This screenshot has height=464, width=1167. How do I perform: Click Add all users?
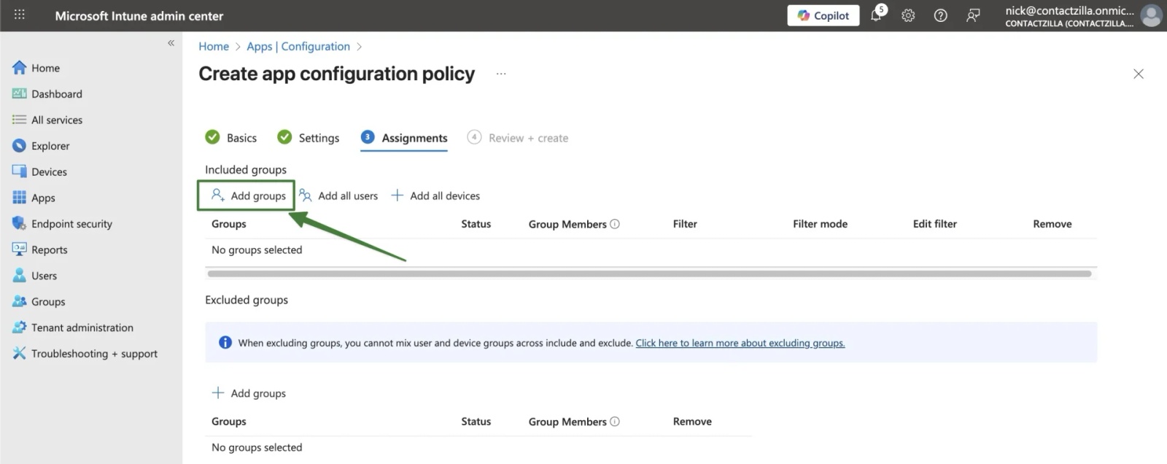(x=338, y=196)
